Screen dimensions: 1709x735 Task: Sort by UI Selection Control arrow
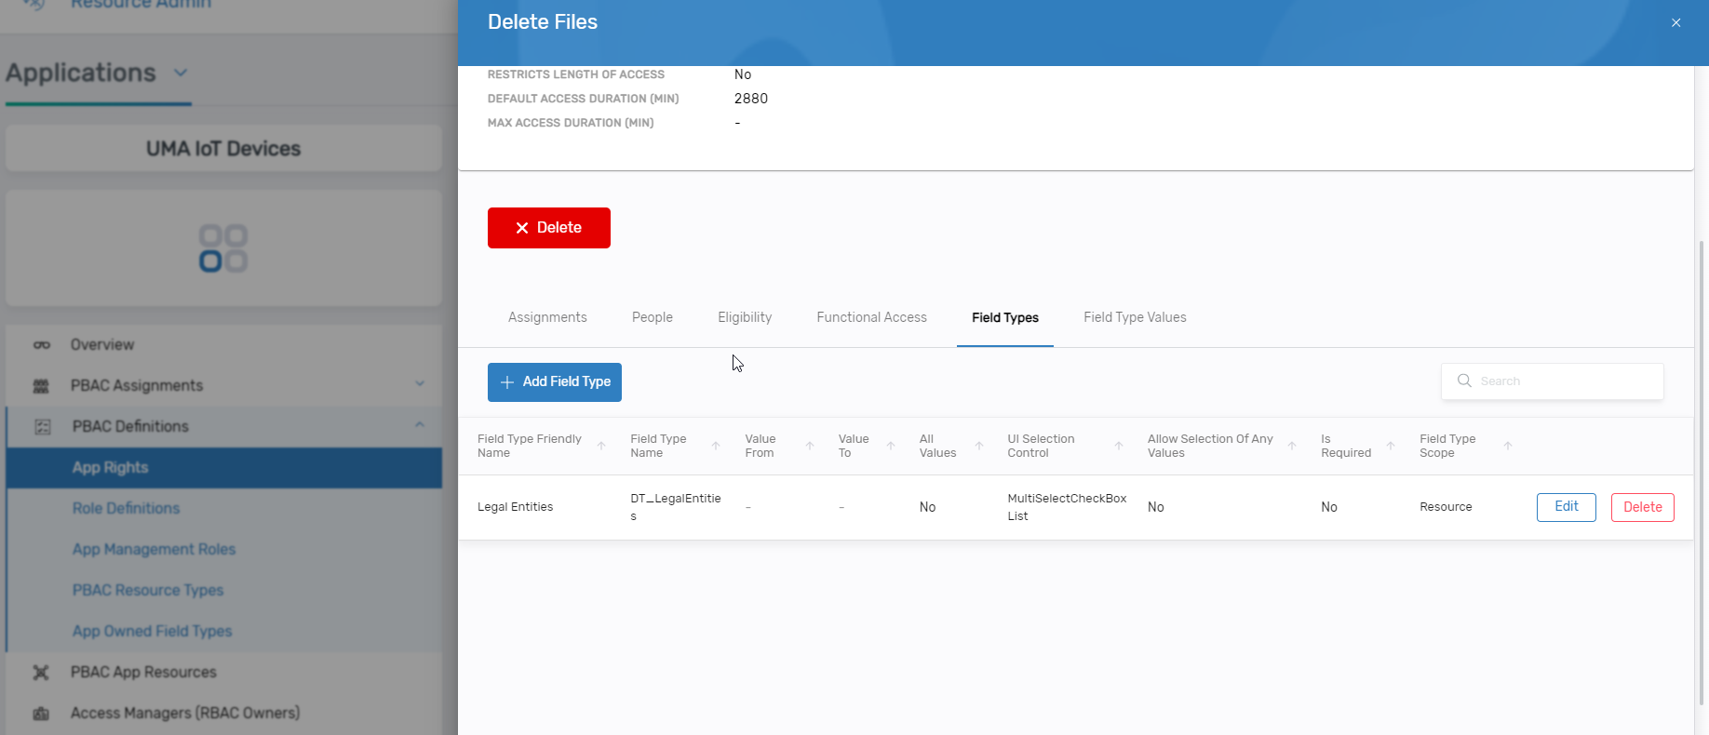[x=1119, y=446]
